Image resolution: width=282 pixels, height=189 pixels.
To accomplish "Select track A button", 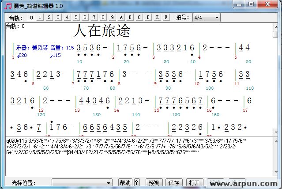I will (x=121, y=18).
